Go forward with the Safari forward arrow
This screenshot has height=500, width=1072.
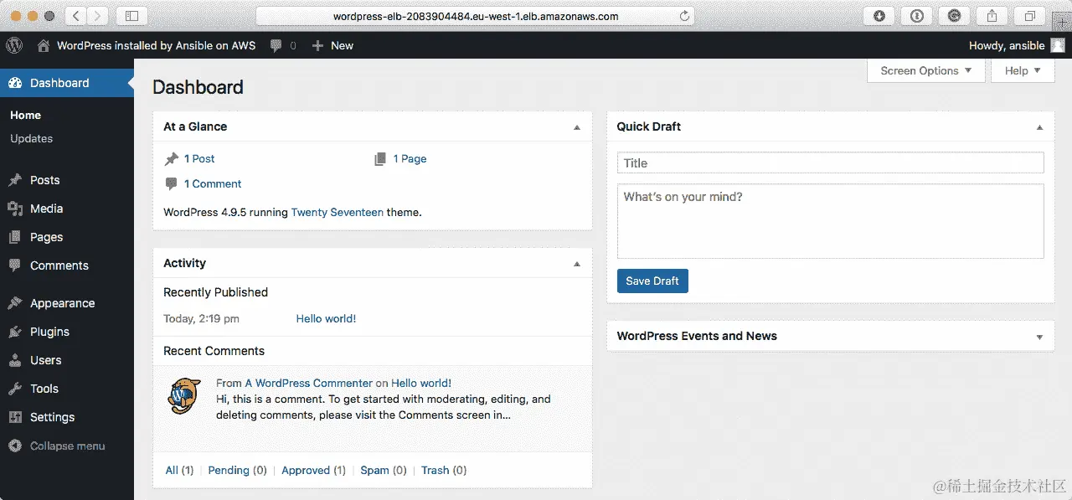[x=97, y=16]
